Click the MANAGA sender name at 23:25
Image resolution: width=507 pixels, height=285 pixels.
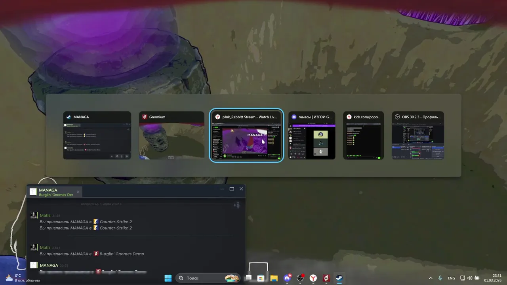(49, 265)
